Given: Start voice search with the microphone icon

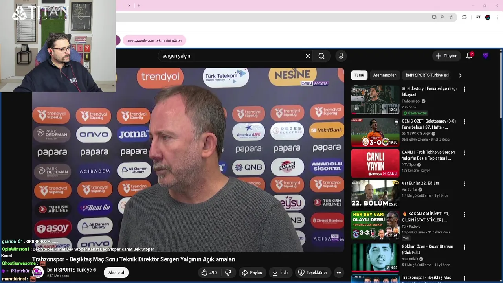Looking at the screenshot, I should (x=341, y=56).
